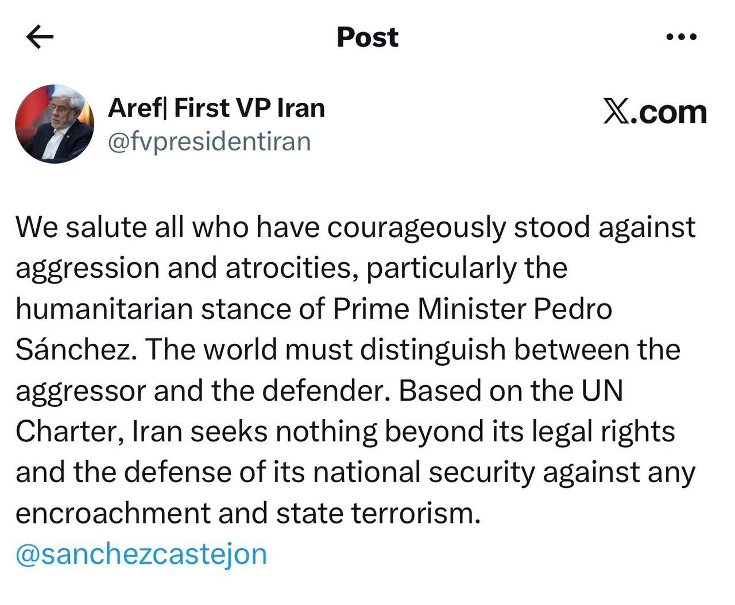
Task: Open the "Aref| First VP Iran" display name
Action: point(216,108)
